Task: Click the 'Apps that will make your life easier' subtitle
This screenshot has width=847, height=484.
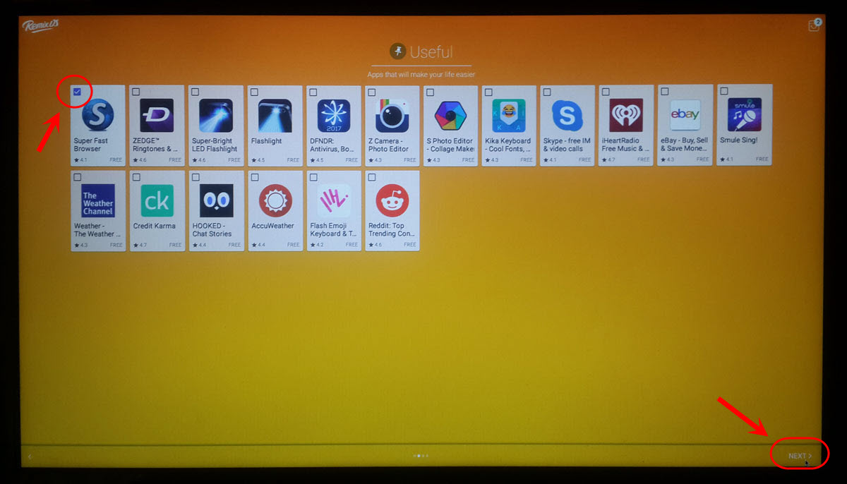Action: coord(421,75)
